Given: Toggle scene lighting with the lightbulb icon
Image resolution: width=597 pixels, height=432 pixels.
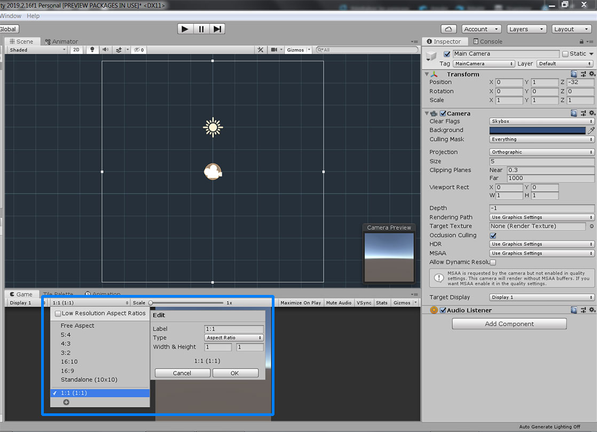Looking at the screenshot, I should (x=92, y=50).
